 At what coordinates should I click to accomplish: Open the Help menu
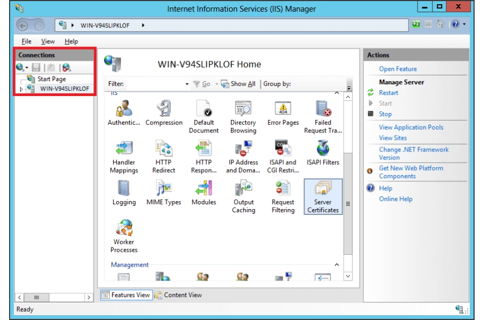click(71, 42)
